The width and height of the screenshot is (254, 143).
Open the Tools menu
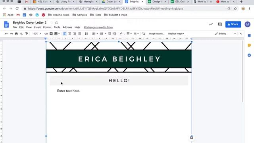click(x=57, y=27)
